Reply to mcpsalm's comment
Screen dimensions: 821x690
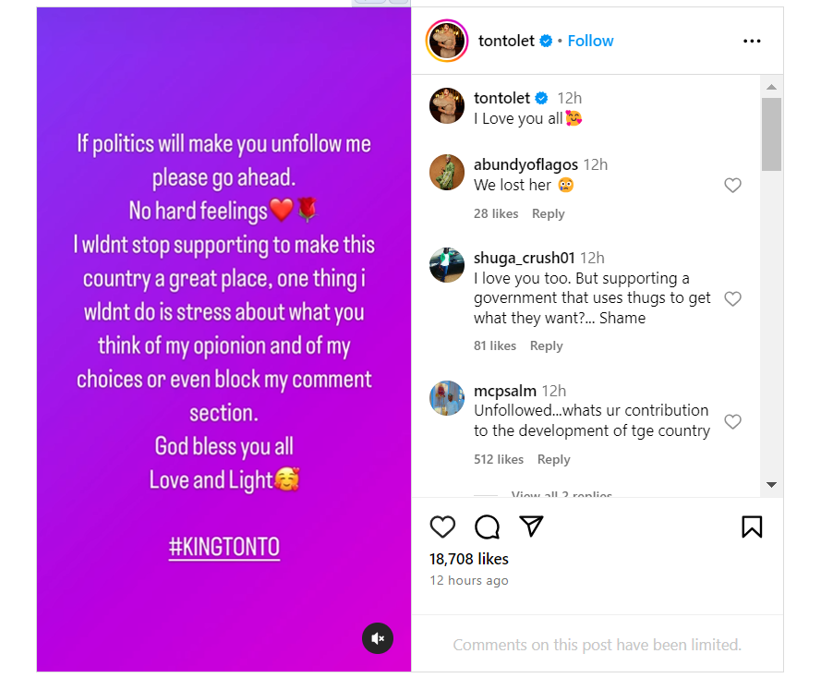click(553, 459)
